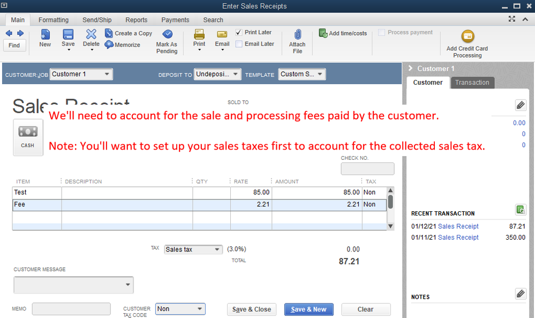Edit customer info with the pencil icon

[x=521, y=105]
